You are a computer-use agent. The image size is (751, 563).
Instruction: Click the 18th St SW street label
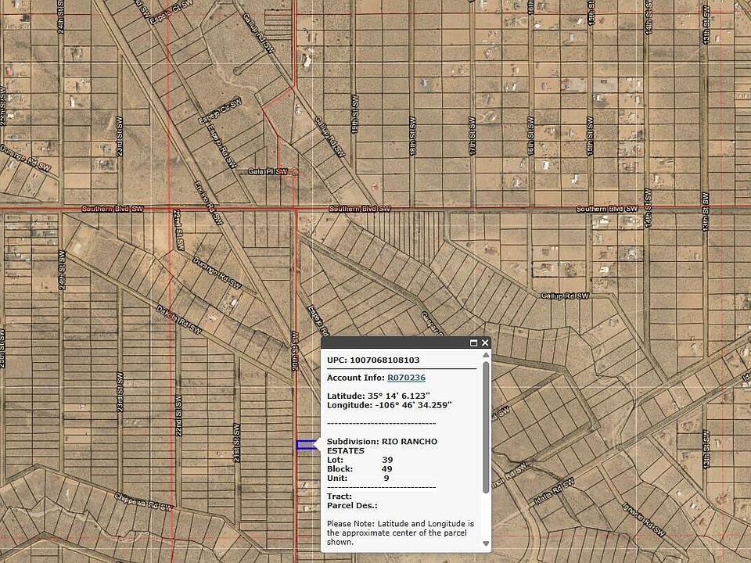pos(412,136)
